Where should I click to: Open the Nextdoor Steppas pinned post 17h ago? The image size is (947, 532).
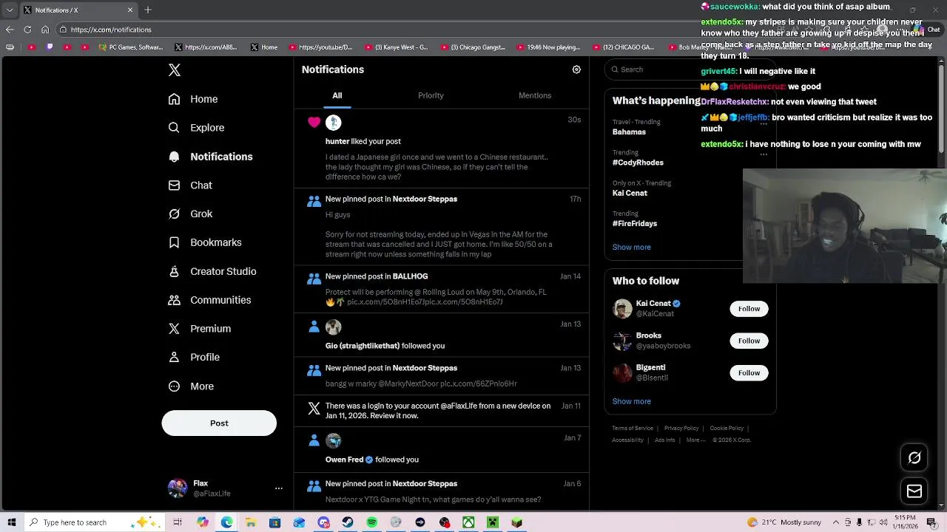pyautogui.click(x=442, y=227)
